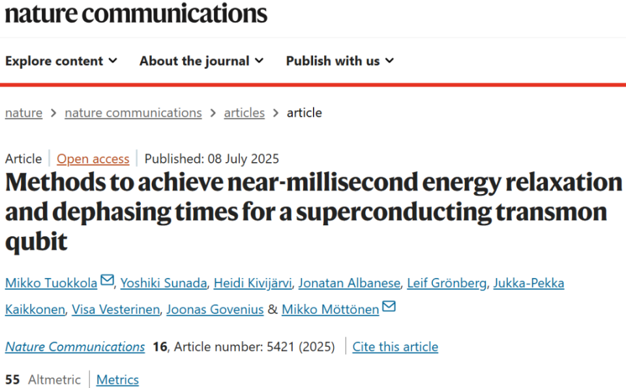The height and width of the screenshot is (388, 626).
Task: Click the Open access link
Action: (x=93, y=159)
